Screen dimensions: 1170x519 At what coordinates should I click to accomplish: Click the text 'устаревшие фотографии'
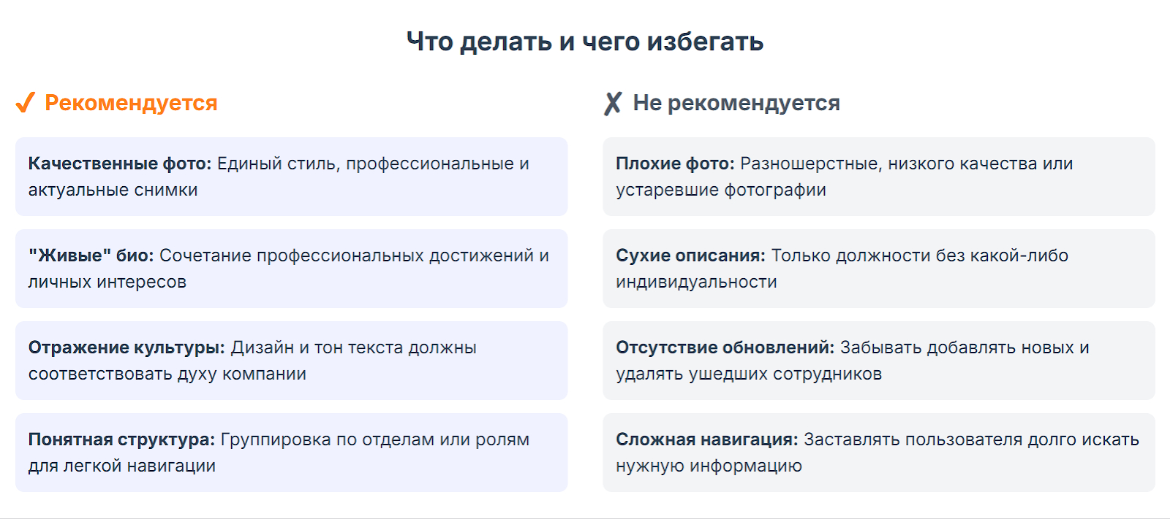(x=721, y=190)
